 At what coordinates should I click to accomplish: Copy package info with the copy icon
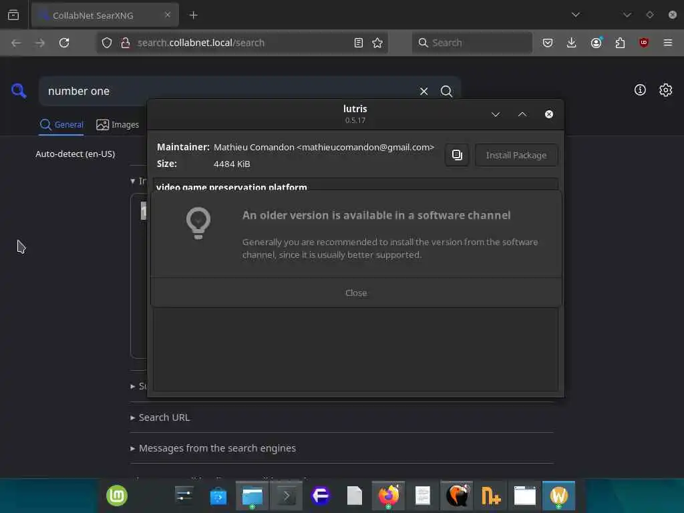457,155
